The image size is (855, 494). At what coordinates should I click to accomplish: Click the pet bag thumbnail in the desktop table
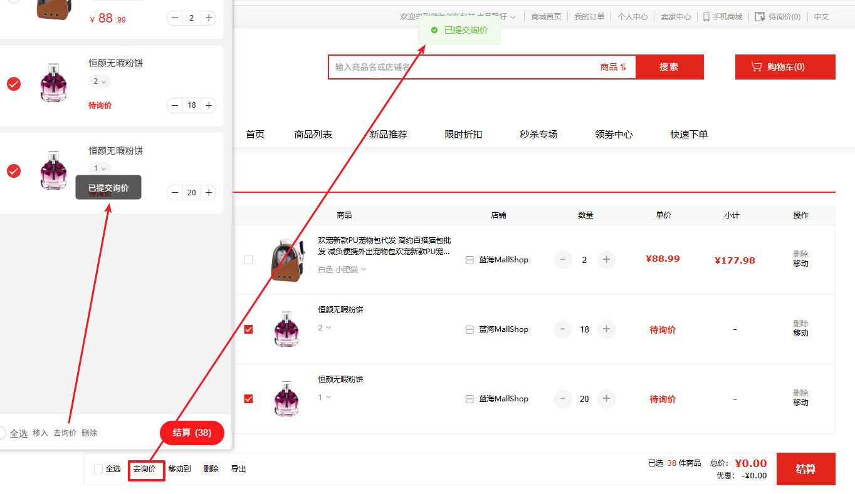tap(288, 260)
